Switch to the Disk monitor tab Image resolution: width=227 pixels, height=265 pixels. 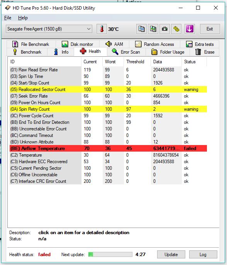click(78, 44)
